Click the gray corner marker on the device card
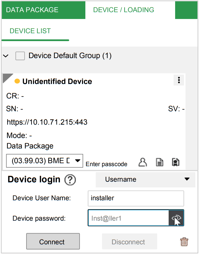 (7, 77)
